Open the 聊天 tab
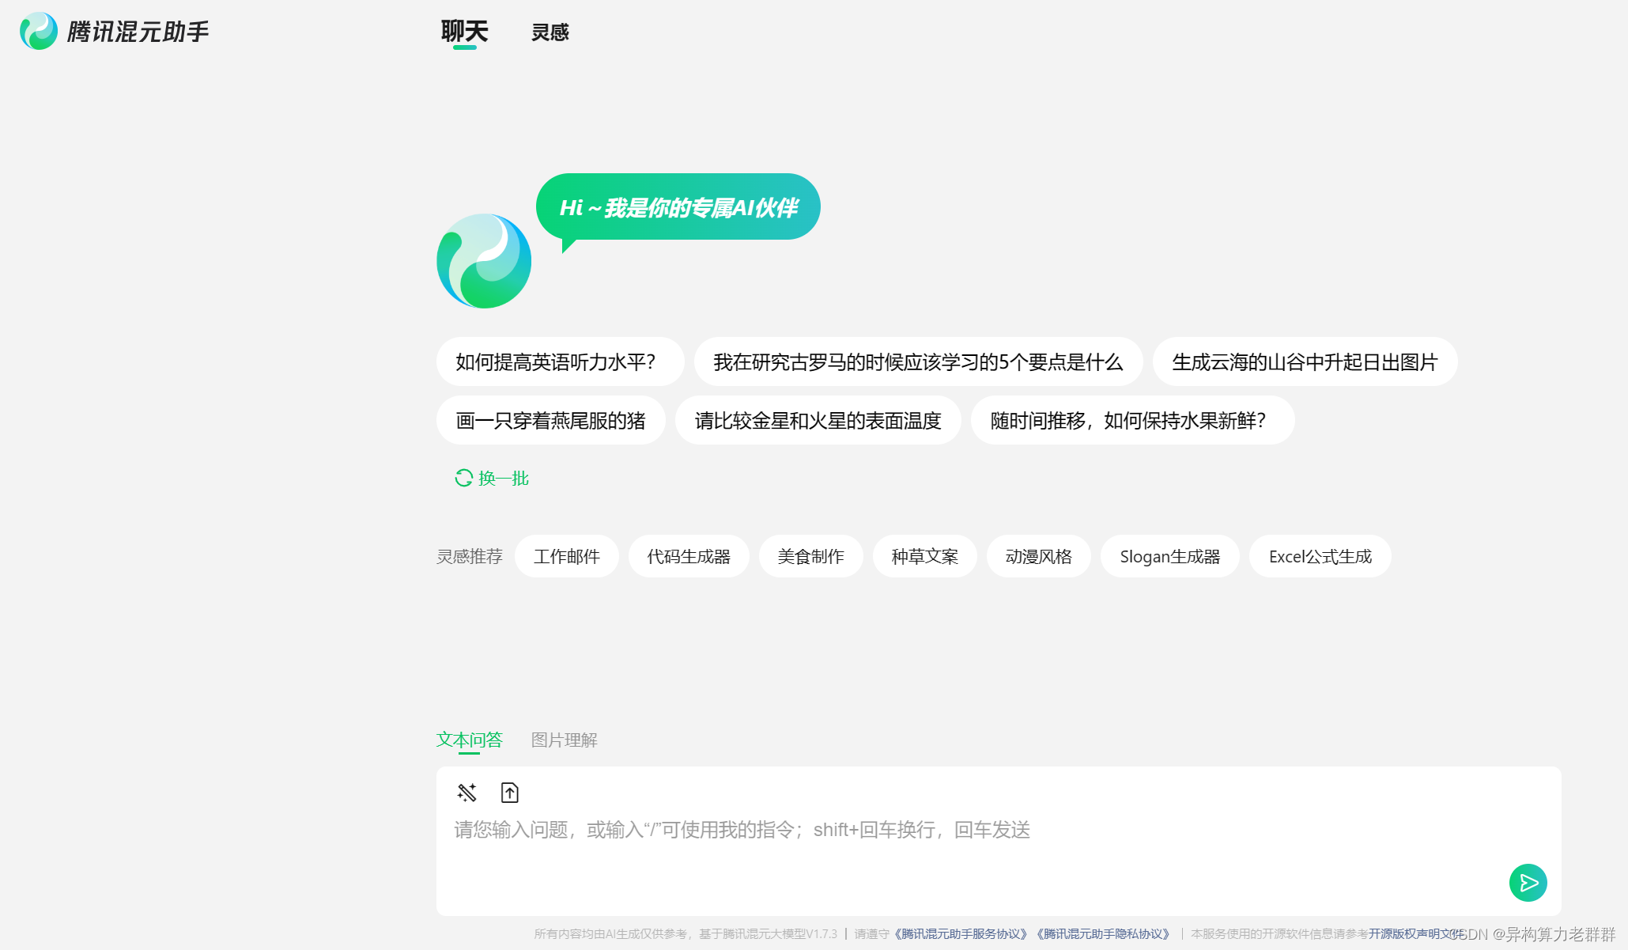 click(464, 32)
